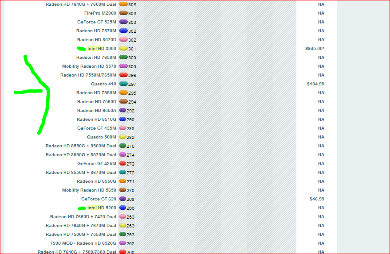This screenshot has height=254, width=390.
Task: Select the Radeon HD 7550M entry
Action: (96, 93)
